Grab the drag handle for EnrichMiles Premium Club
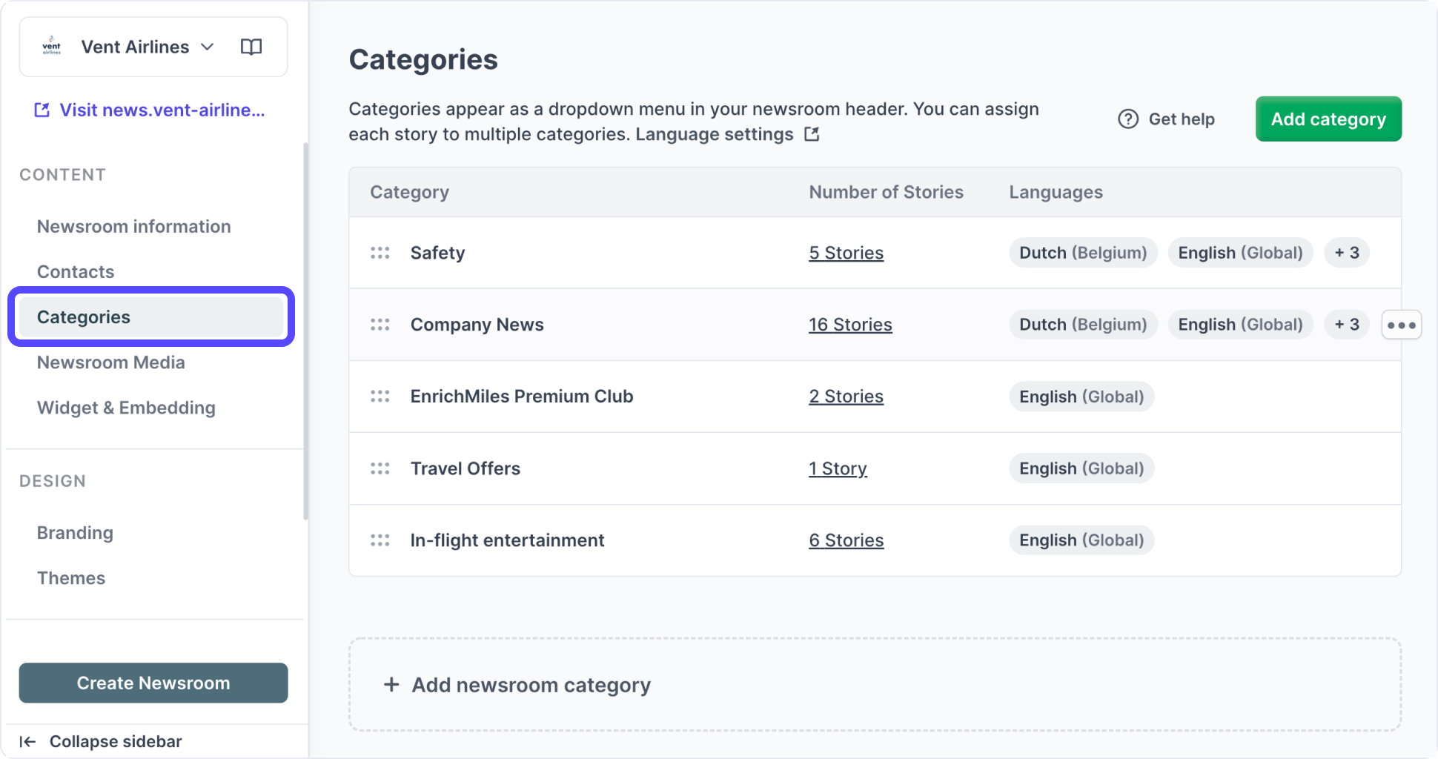Viewport: 1438px width, 759px height. pyautogui.click(x=380, y=397)
